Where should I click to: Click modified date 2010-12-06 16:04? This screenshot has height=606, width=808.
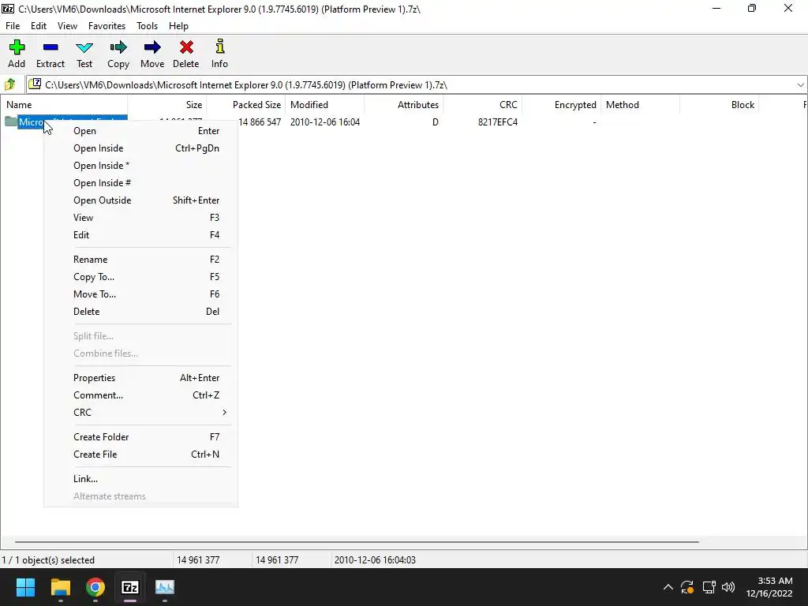point(325,122)
